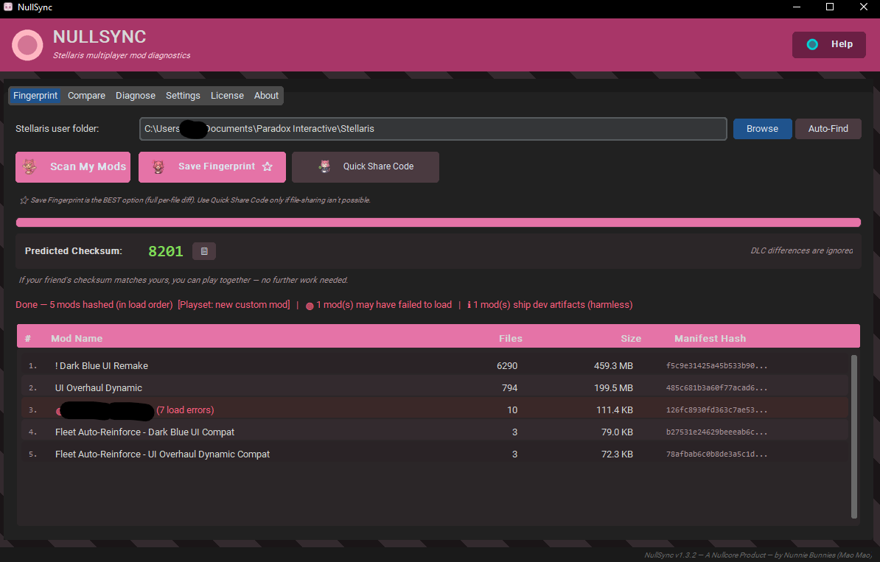Click the star icon on Save Fingerprint
The width and height of the screenshot is (880, 562).
267,166
